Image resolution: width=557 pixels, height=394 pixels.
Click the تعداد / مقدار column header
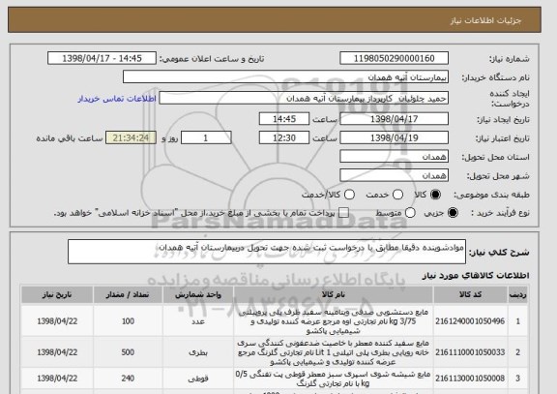pyautogui.click(x=128, y=295)
